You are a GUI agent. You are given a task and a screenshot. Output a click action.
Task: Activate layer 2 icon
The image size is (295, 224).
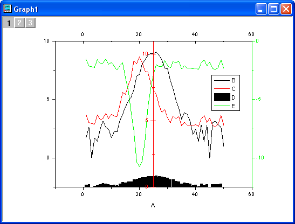click(x=19, y=23)
